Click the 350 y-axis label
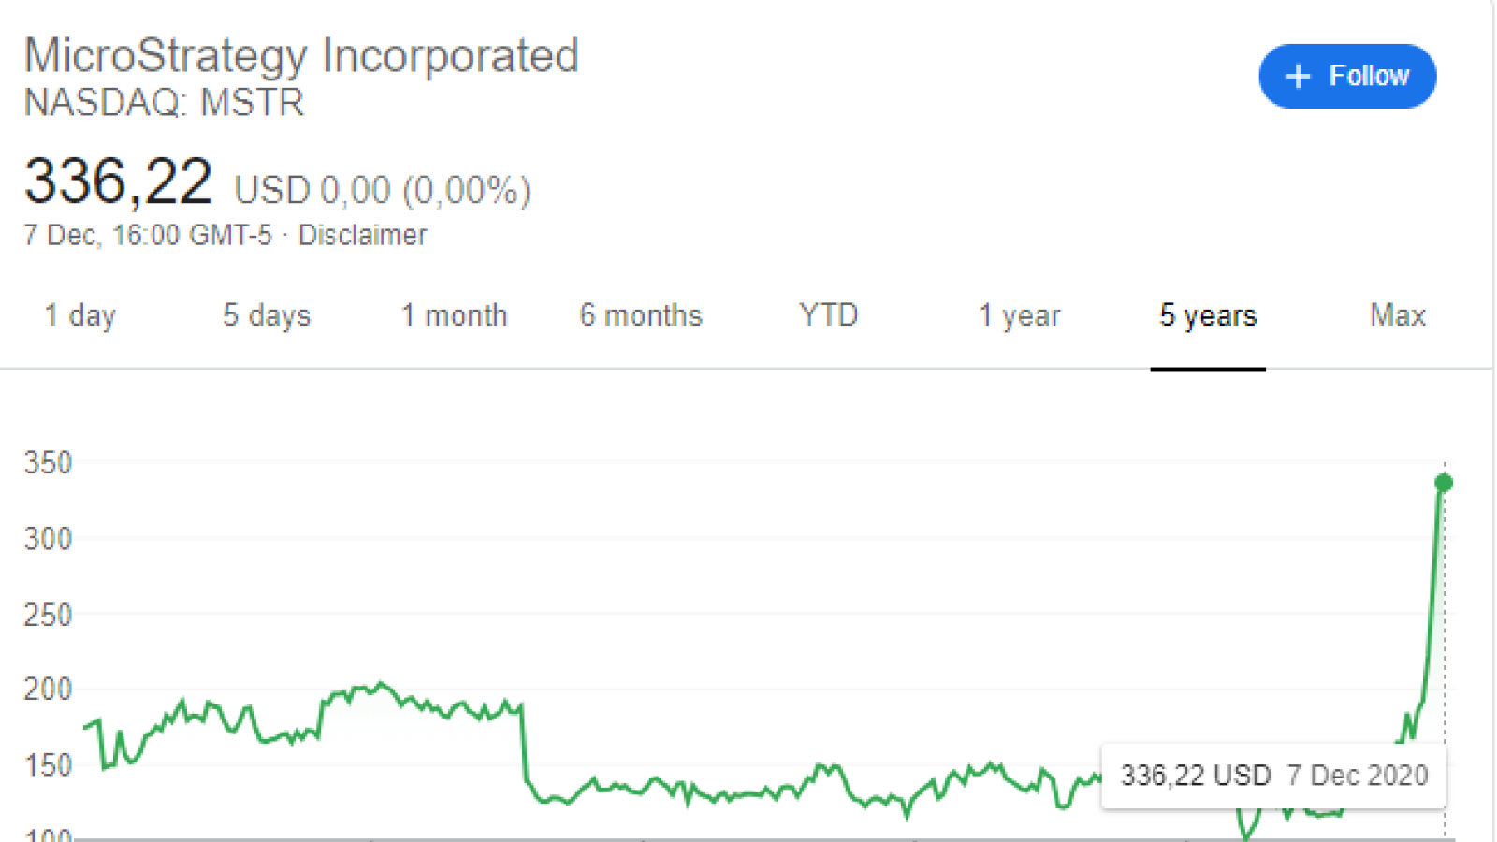 click(x=48, y=462)
